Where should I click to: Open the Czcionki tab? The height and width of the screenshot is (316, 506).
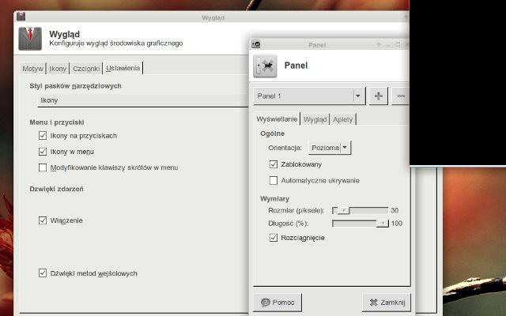[x=87, y=68]
